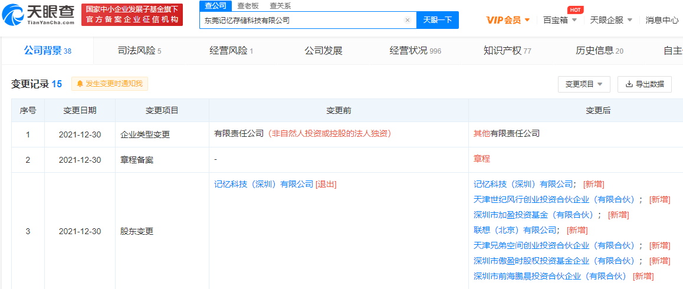Click the 变更日期 column header
Viewport: 683px width, 289px height.
click(80, 111)
